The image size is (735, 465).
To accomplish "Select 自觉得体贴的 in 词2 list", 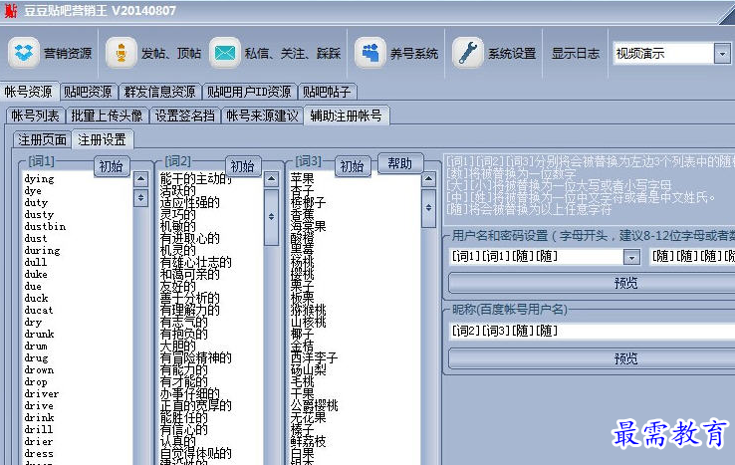I will click(196, 453).
